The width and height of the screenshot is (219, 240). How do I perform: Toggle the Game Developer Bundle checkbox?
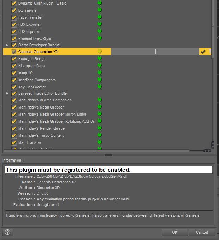[x=14, y=45]
